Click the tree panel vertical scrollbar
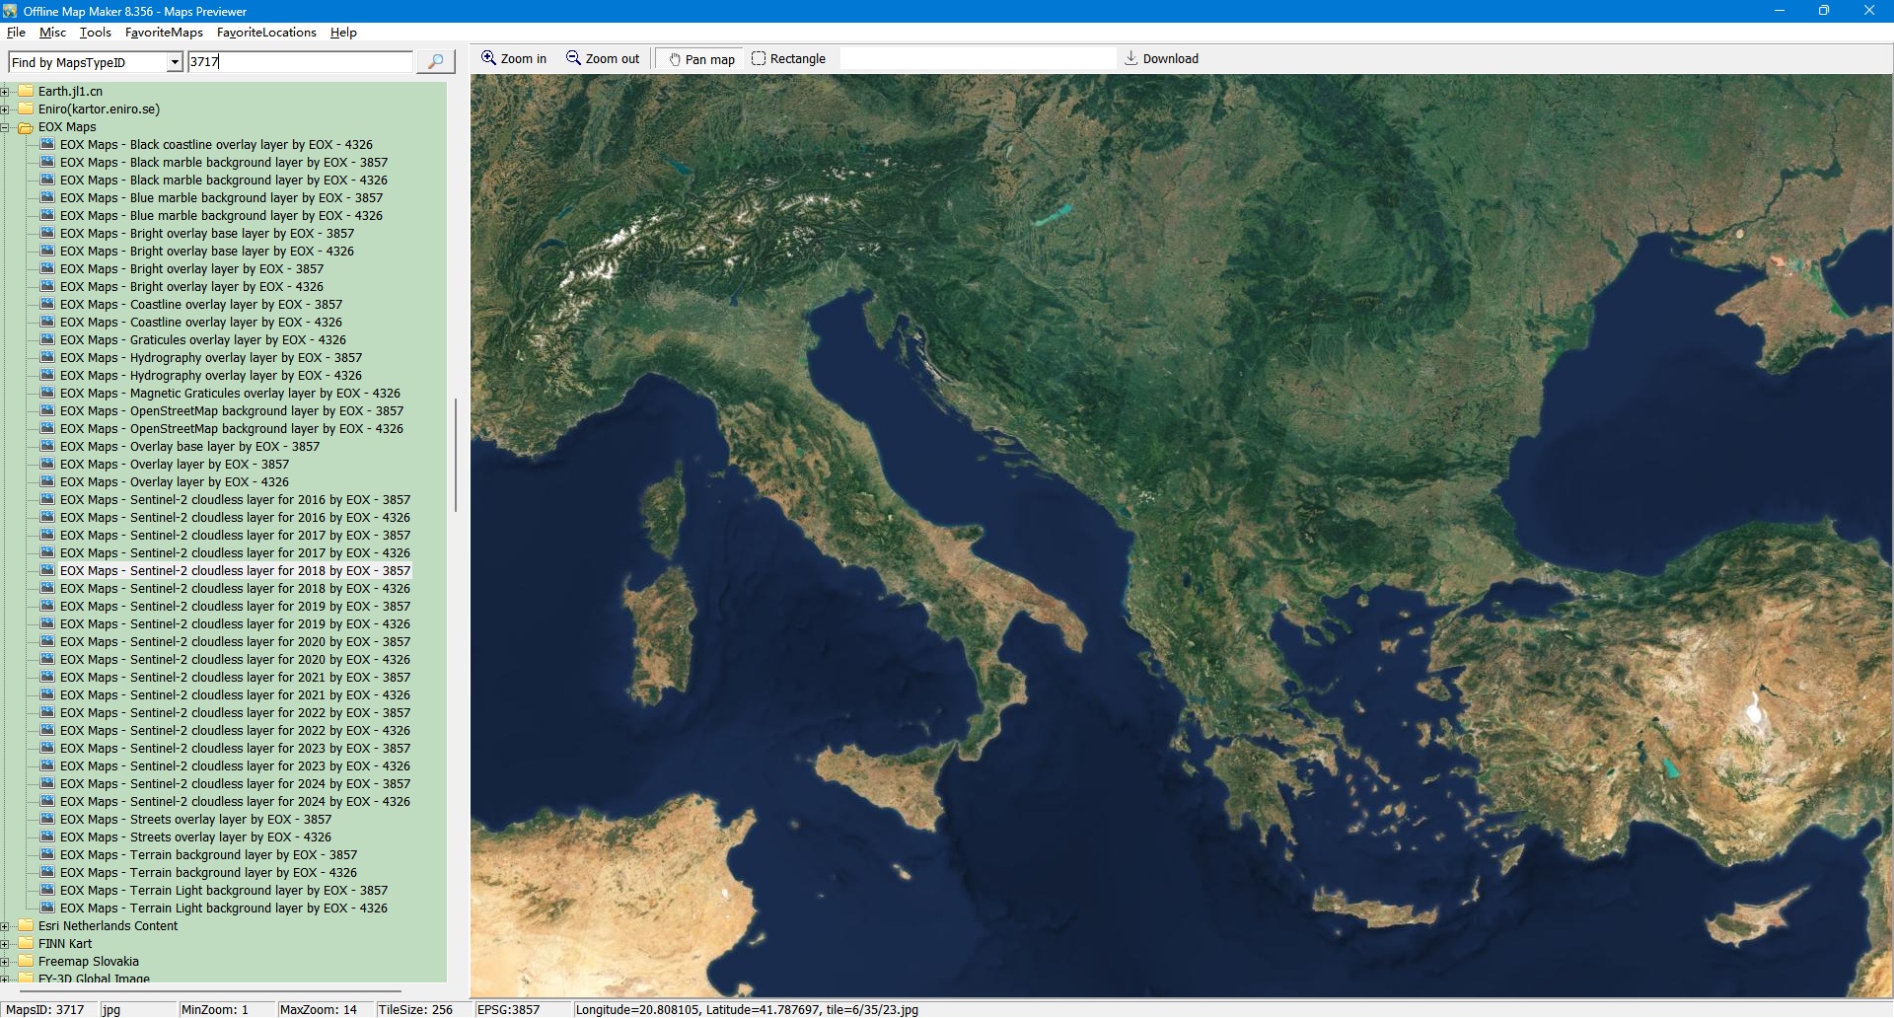 pyautogui.click(x=455, y=454)
